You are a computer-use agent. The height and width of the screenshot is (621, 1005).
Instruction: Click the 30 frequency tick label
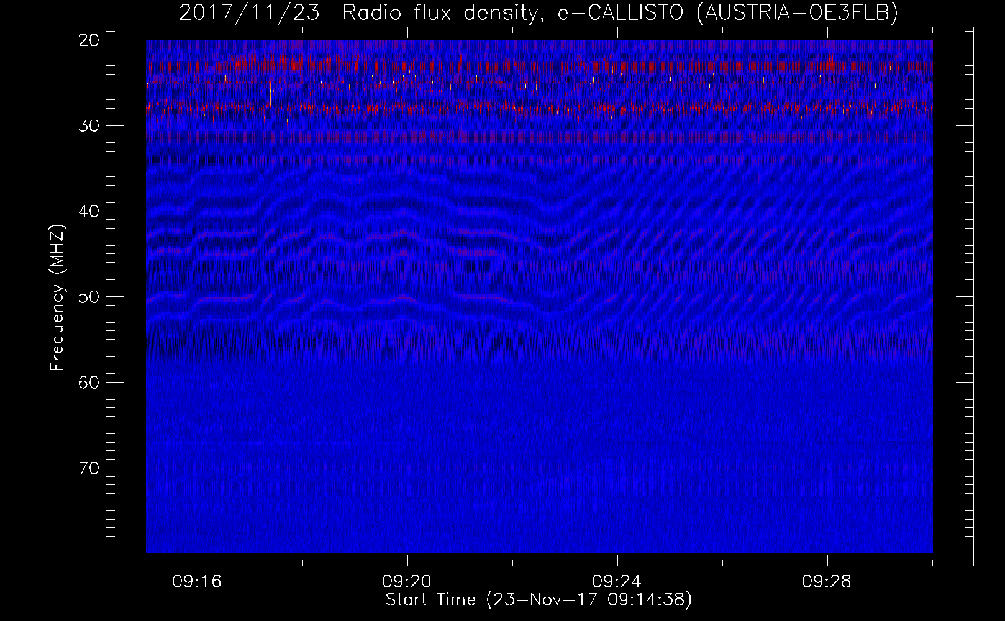pyautogui.click(x=89, y=125)
